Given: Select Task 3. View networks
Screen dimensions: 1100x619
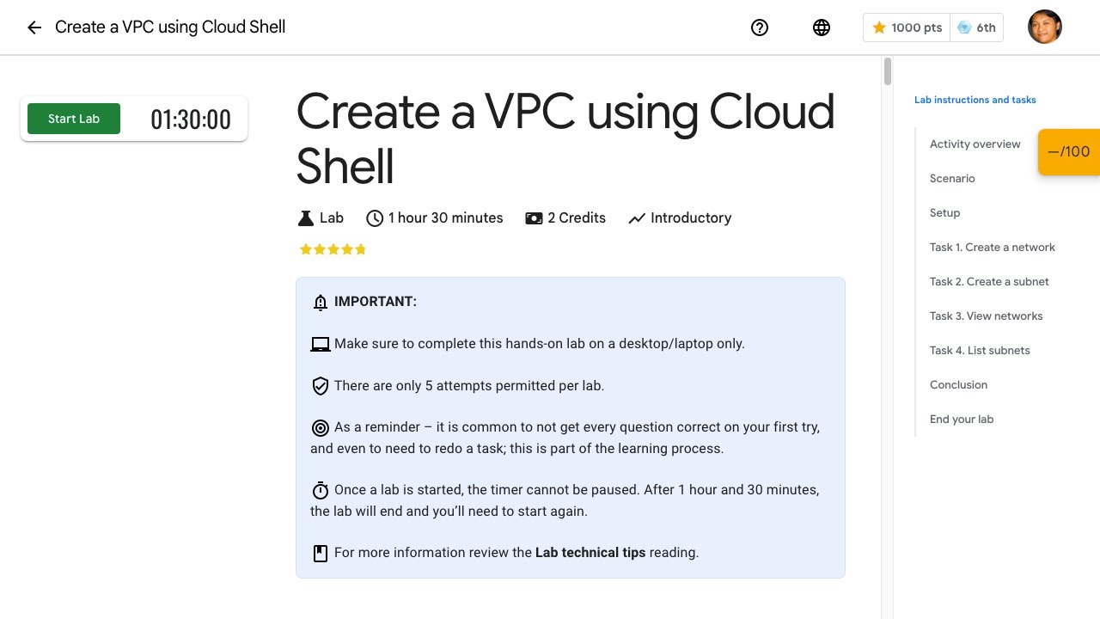Looking at the screenshot, I should pos(986,316).
